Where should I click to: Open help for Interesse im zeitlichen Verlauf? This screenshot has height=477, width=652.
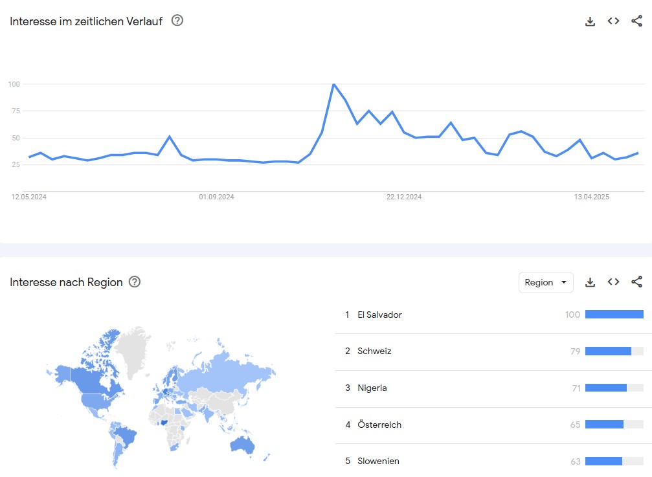(177, 20)
